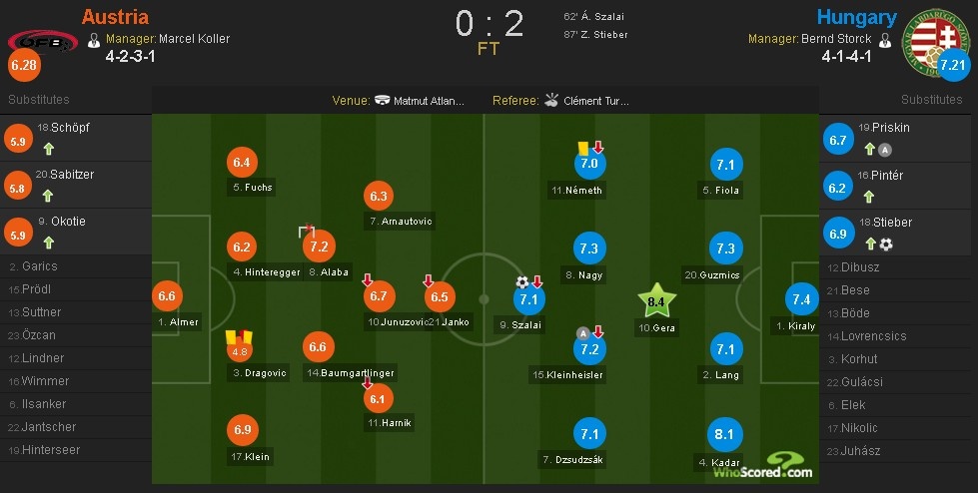Click Austria's 6.28 team rating badge

coord(22,65)
